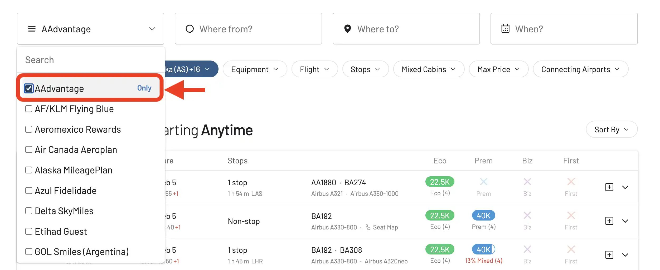Click the Eco column header

(x=440, y=161)
